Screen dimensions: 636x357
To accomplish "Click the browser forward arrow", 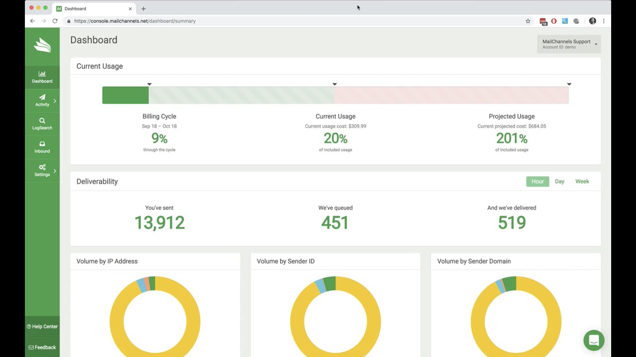I will point(44,21).
